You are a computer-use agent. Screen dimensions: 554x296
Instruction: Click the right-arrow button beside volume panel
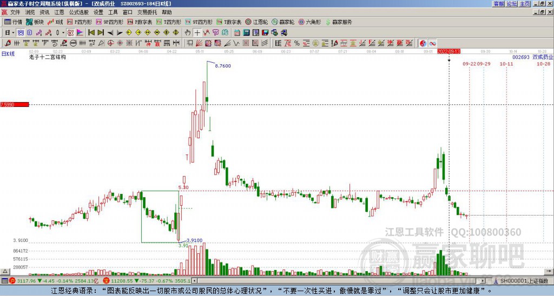coord(549,271)
